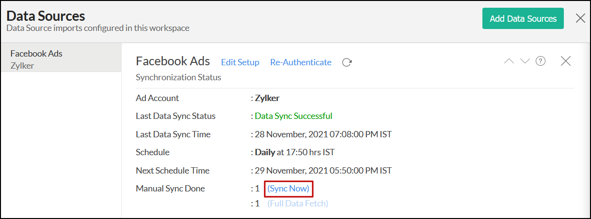Screen dimensions: 591x219
Task: Open the Edit Setup link
Action: coord(240,62)
